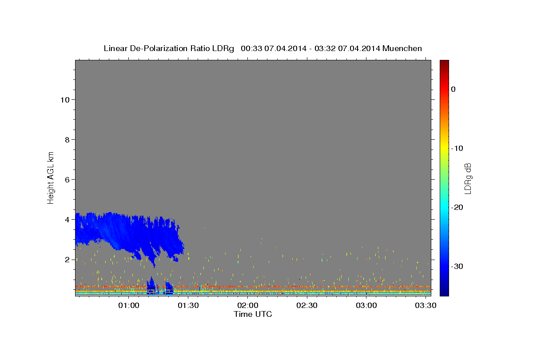The image size is (533, 355).
Task: Click the 'LDRg dB' colorbar label
Action: pos(468,178)
